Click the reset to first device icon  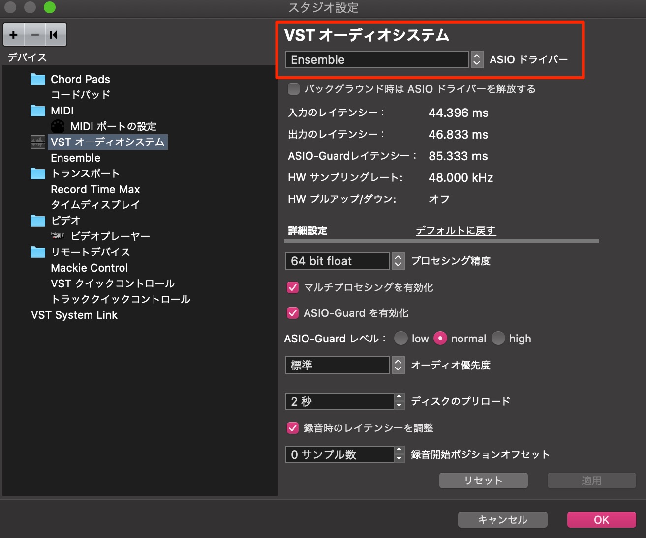[55, 34]
